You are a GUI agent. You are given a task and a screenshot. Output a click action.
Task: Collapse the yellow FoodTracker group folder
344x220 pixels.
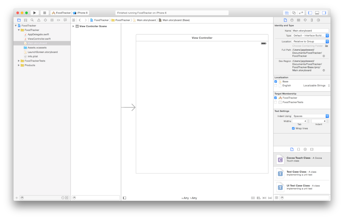tap(19, 30)
